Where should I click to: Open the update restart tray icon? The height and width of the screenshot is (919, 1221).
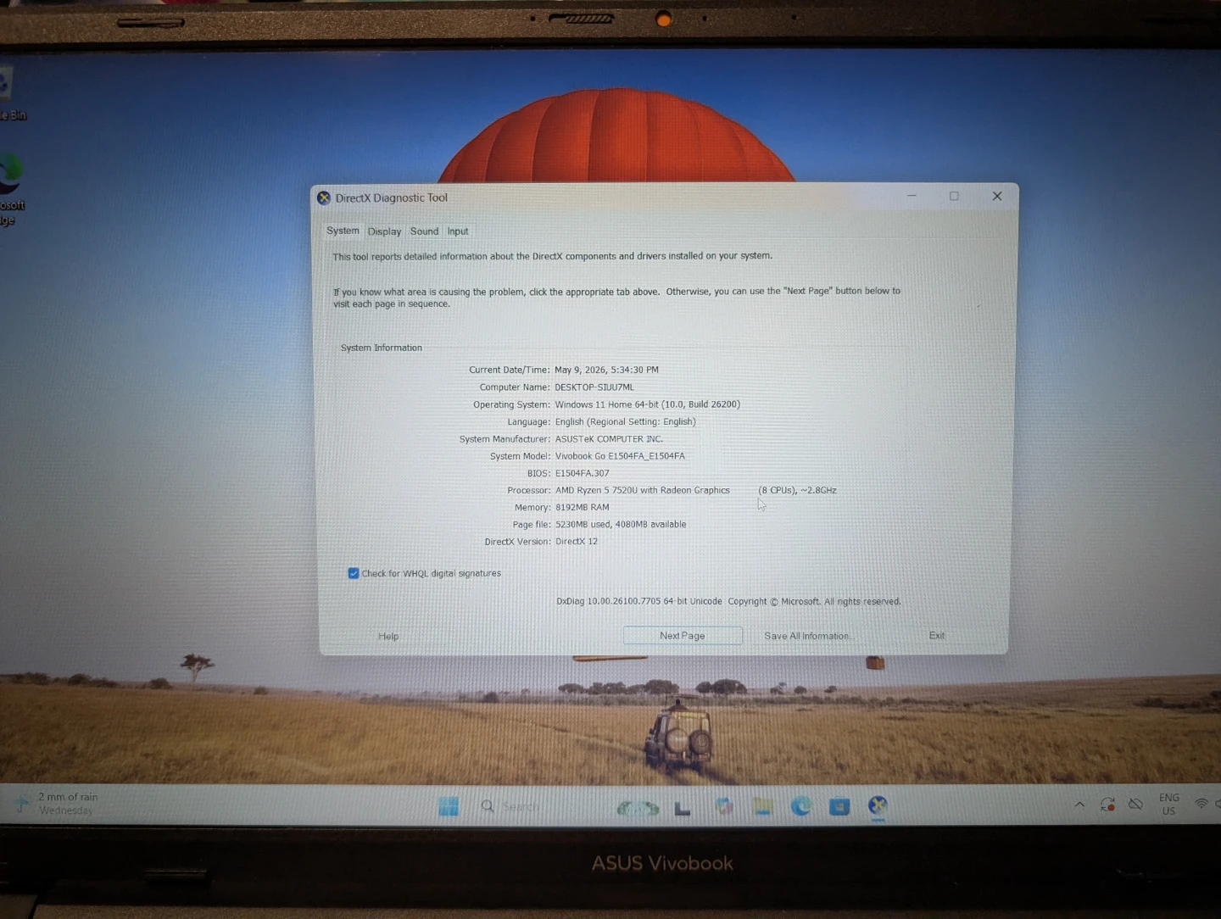click(1107, 804)
